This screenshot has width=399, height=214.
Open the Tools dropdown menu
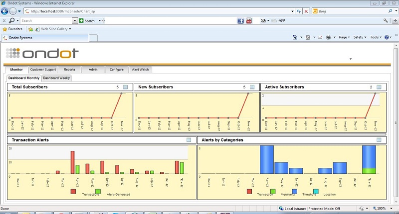point(375,37)
